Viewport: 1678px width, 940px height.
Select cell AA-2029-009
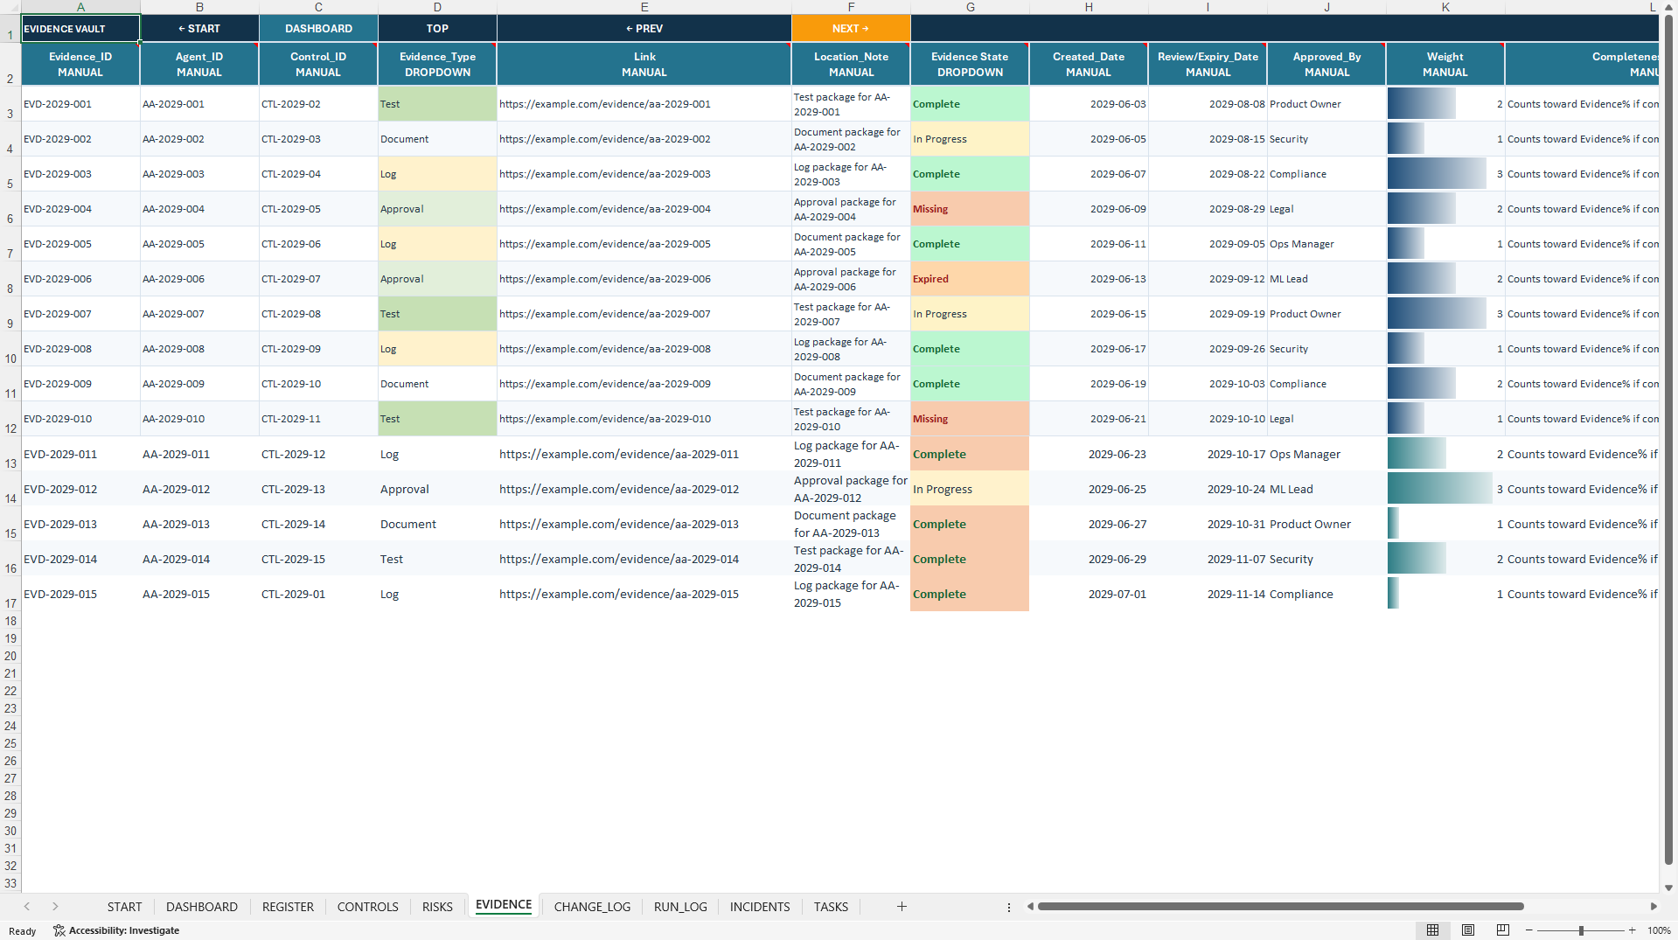click(199, 384)
